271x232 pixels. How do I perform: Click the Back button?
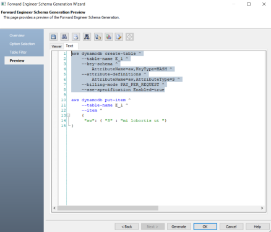127,226
